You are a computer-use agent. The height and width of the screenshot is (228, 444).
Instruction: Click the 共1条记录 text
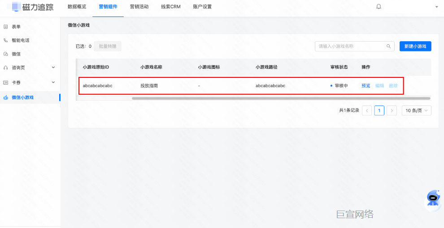pos(349,110)
